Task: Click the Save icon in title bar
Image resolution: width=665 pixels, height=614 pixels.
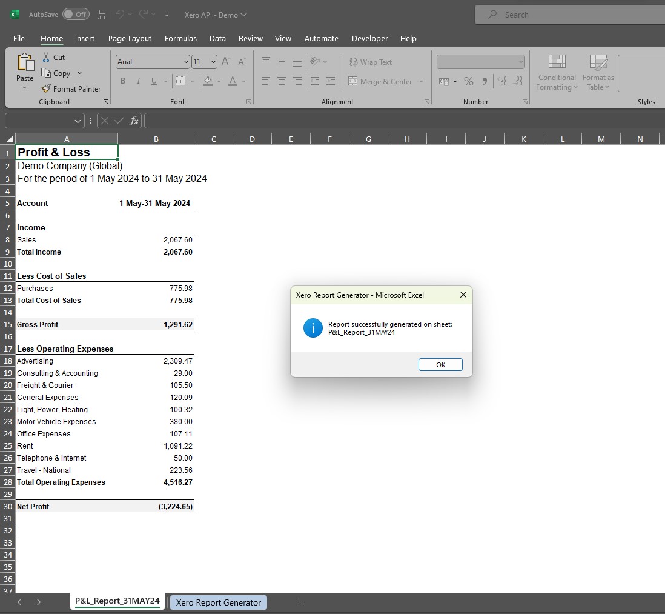Action: tap(102, 15)
